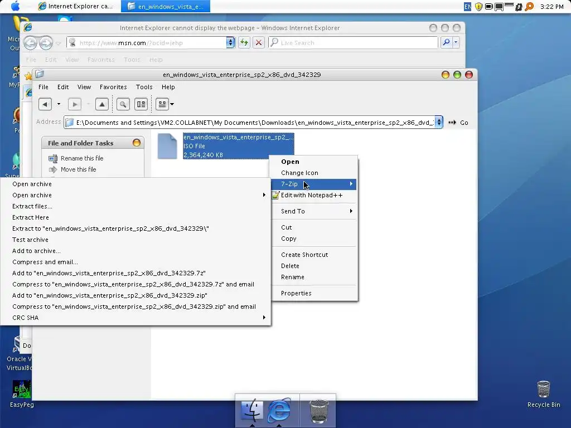Screen dimensions: 571x428
Task: Switch to the en_windows_vista_e... taskbar item
Action: [x=166, y=6]
